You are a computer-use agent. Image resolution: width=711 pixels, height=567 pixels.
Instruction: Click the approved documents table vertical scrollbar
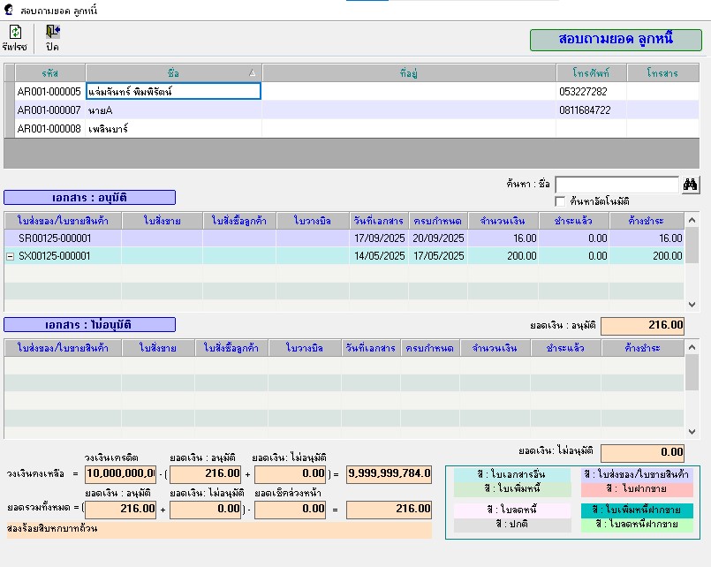pos(692,256)
